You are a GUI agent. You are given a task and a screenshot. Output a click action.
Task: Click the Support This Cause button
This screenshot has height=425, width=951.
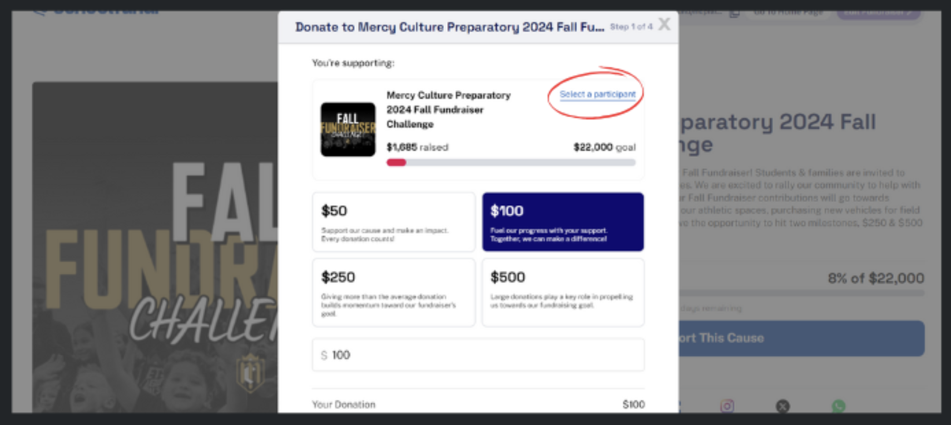pyautogui.click(x=801, y=338)
